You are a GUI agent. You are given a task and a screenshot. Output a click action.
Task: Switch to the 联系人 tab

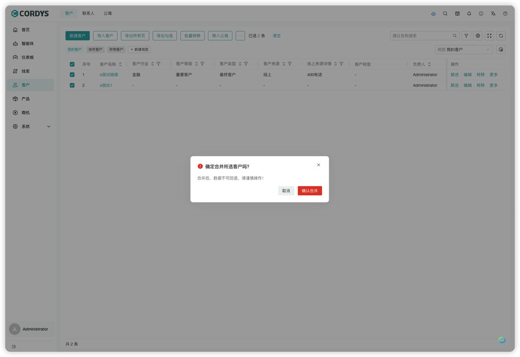point(88,13)
